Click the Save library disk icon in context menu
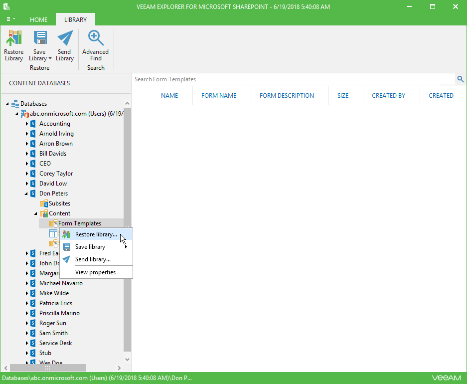This screenshot has width=467, height=384. click(x=66, y=247)
